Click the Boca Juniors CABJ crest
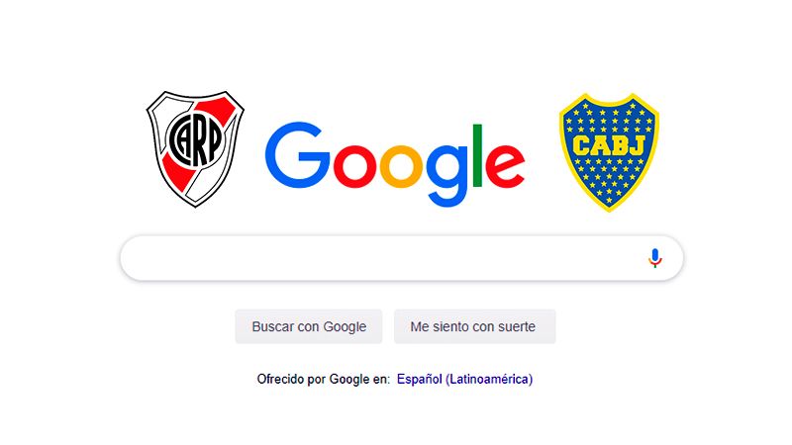Screen dimensions: 792x445 coord(609,152)
